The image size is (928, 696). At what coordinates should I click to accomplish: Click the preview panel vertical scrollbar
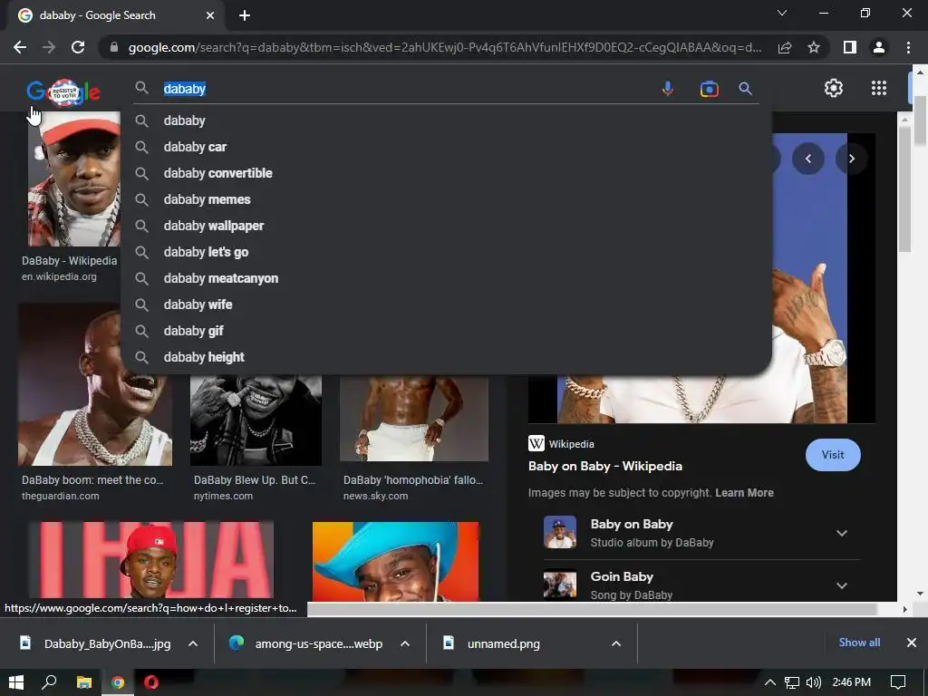click(904, 190)
